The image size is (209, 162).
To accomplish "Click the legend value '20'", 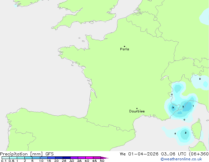I will 56,161.
